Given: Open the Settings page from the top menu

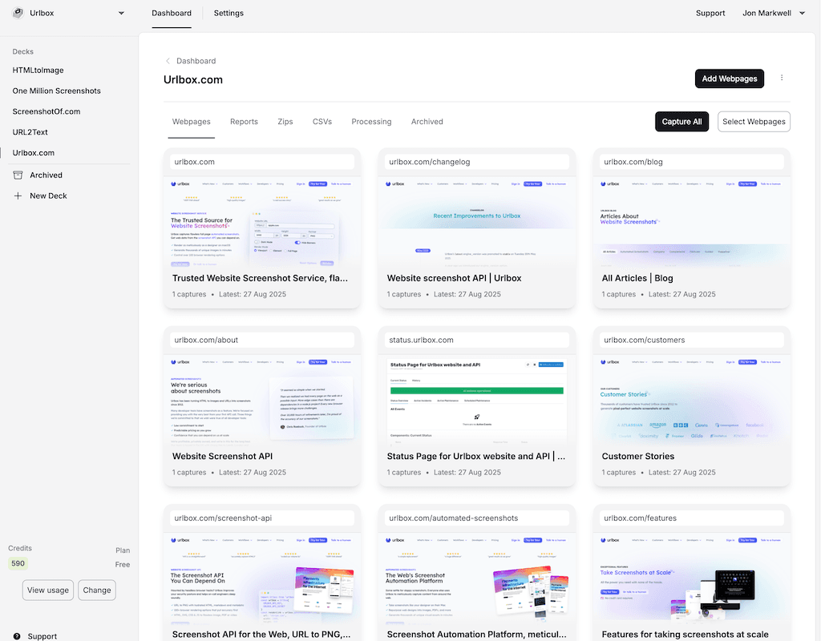Looking at the screenshot, I should point(229,13).
